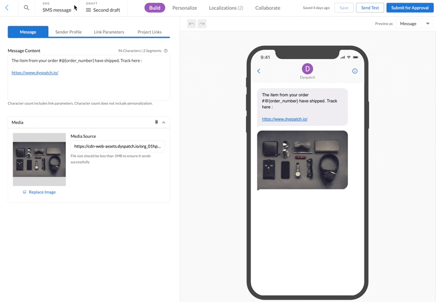Click the Media Source URL field
436x302 pixels.
pyautogui.click(x=118, y=146)
